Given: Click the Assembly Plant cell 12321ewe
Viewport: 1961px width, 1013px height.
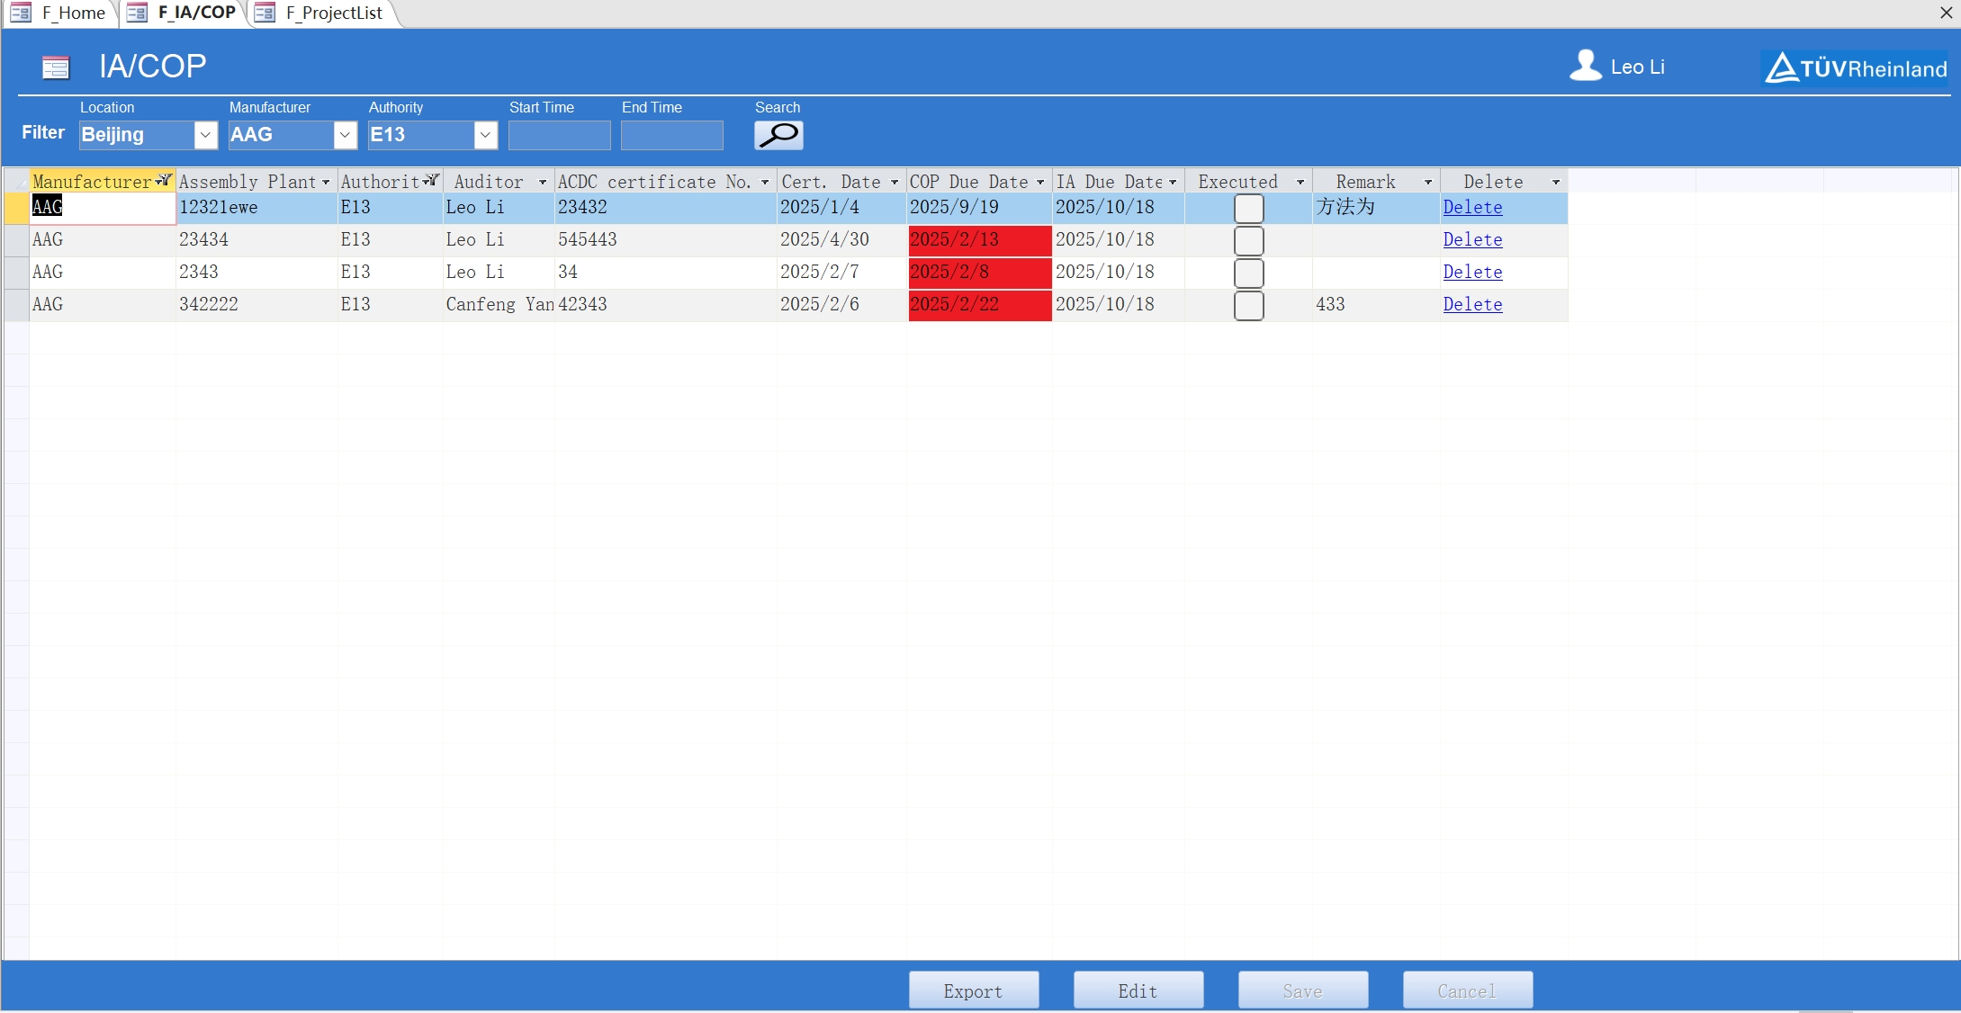Looking at the screenshot, I should click(256, 208).
